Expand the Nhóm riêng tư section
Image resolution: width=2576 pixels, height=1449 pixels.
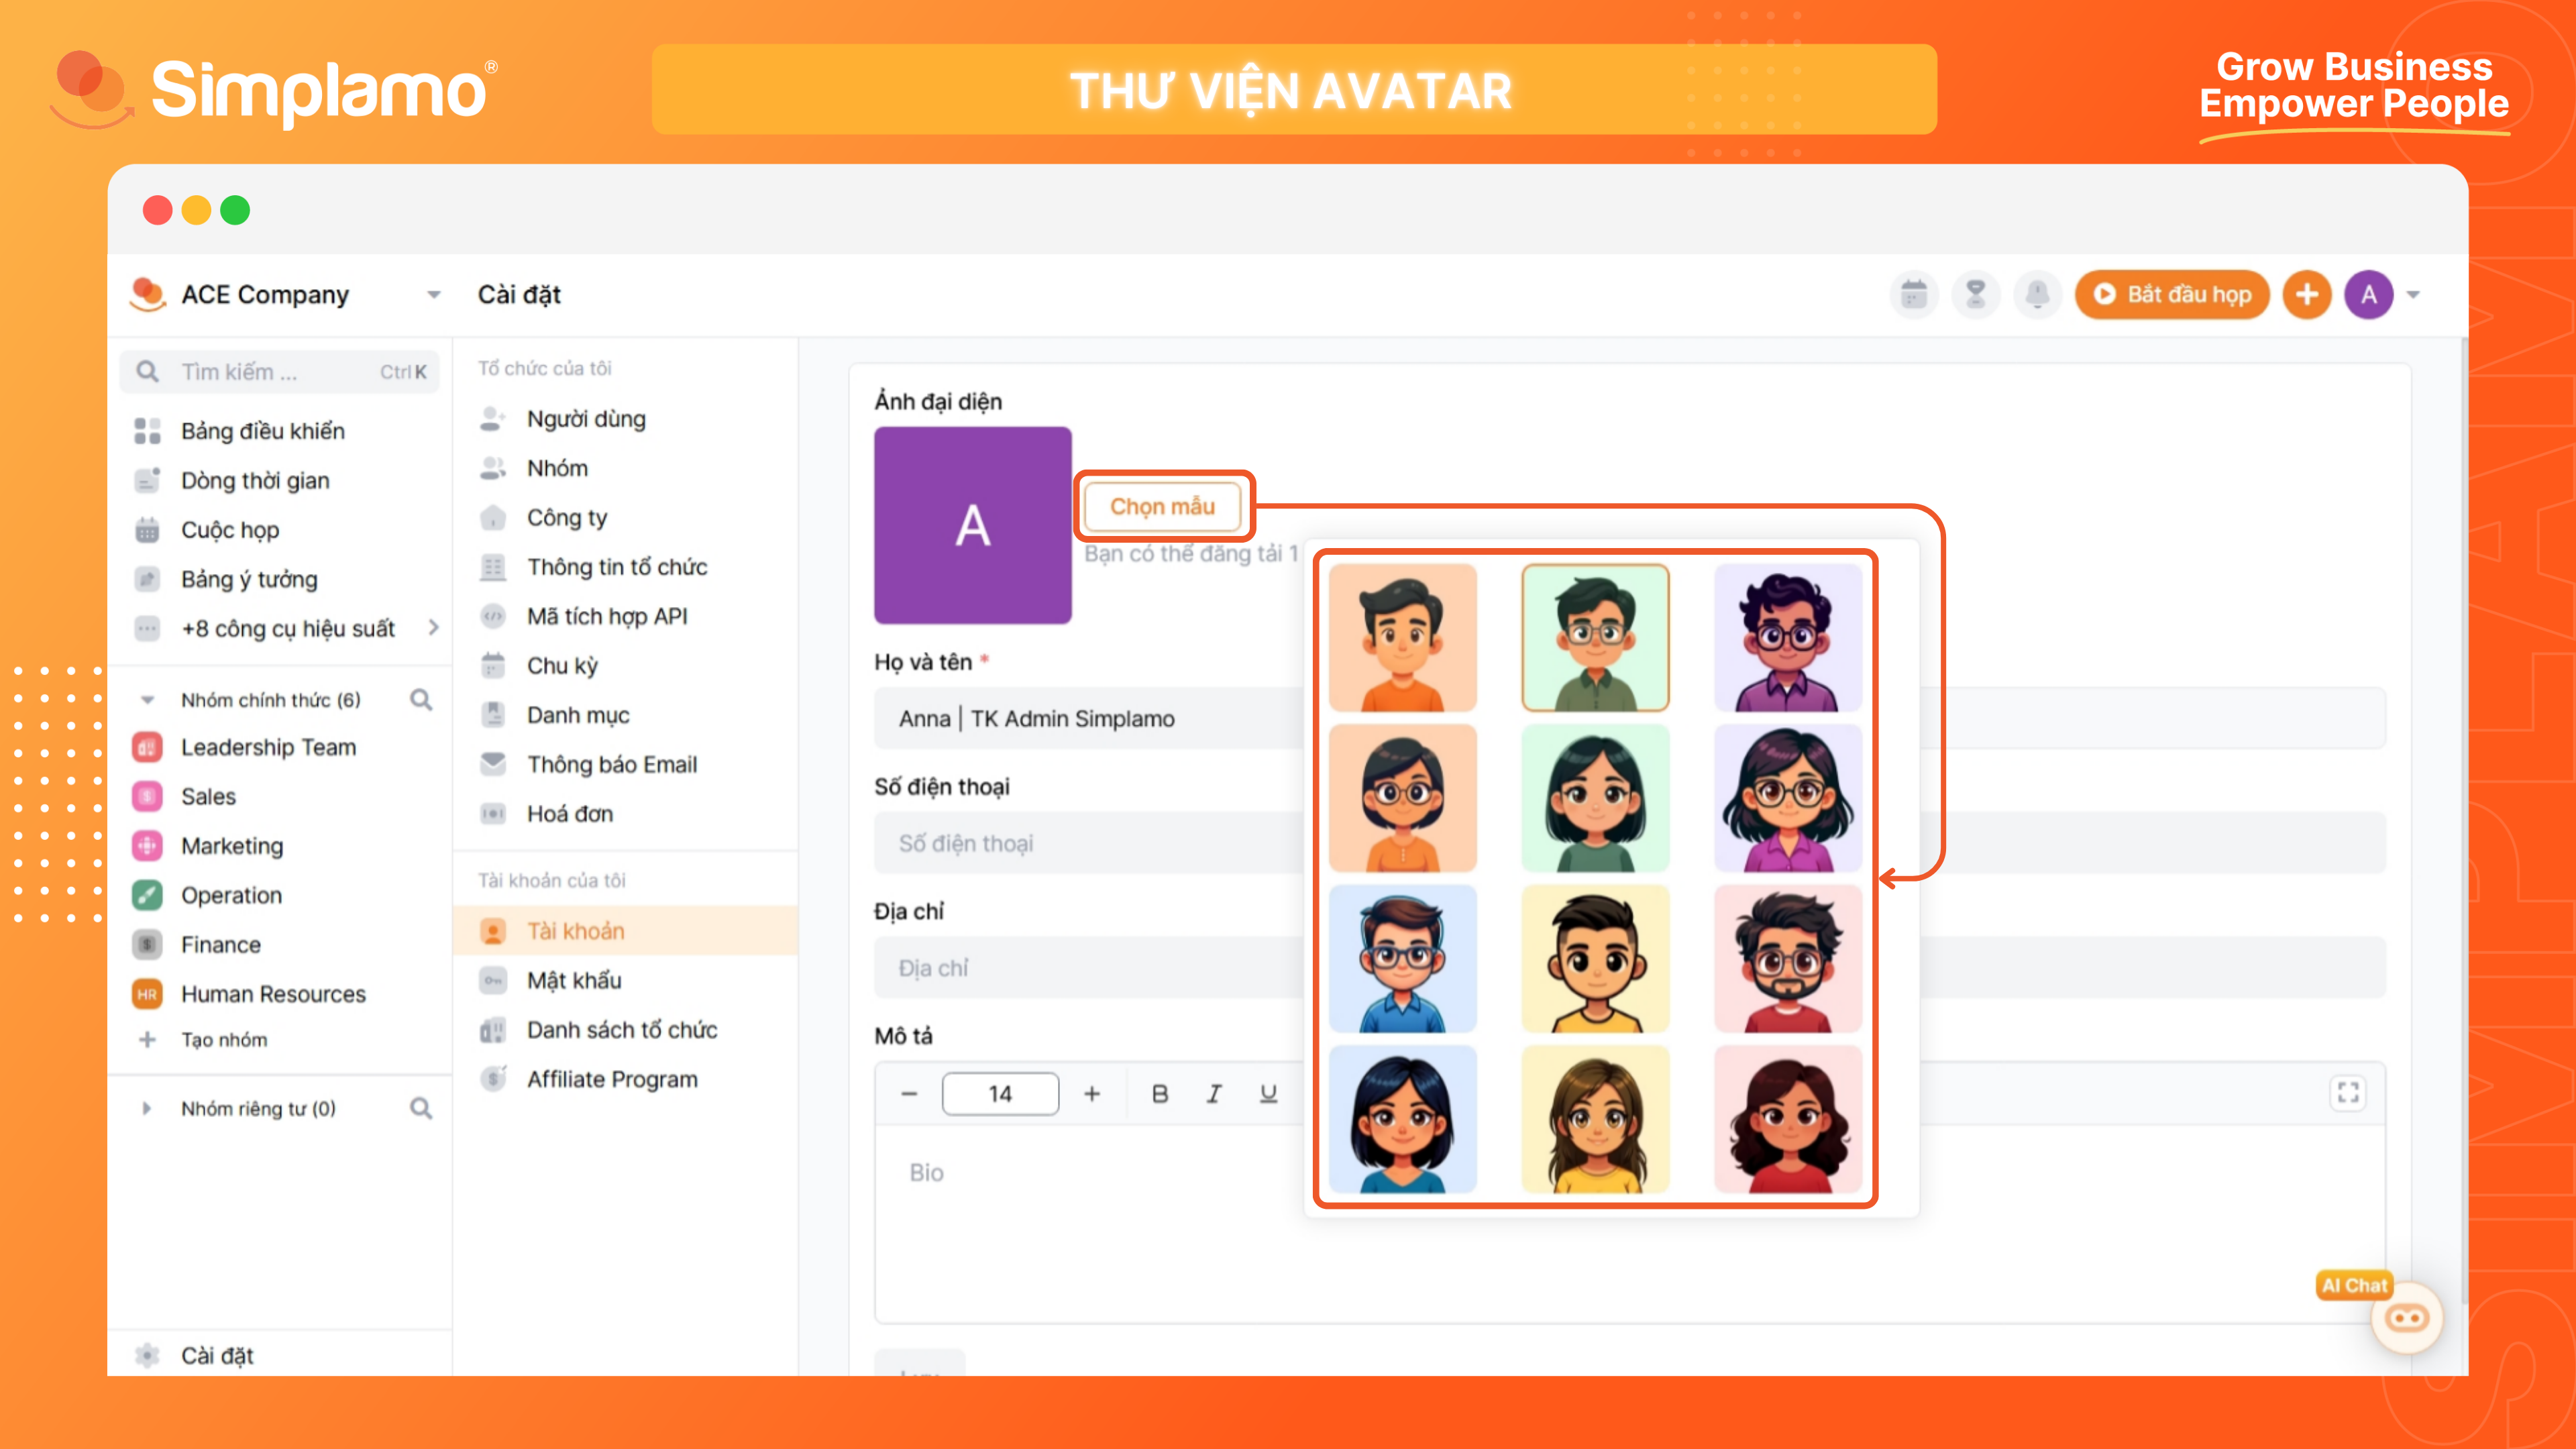pos(147,1108)
